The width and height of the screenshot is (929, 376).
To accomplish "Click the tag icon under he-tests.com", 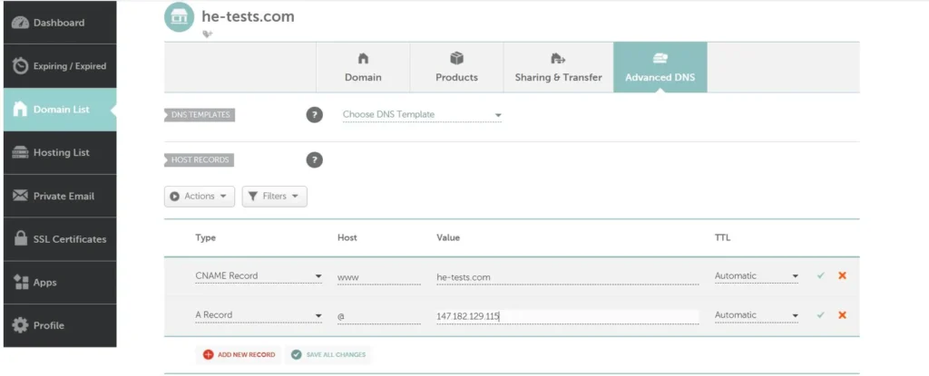I will pyautogui.click(x=208, y=34).
